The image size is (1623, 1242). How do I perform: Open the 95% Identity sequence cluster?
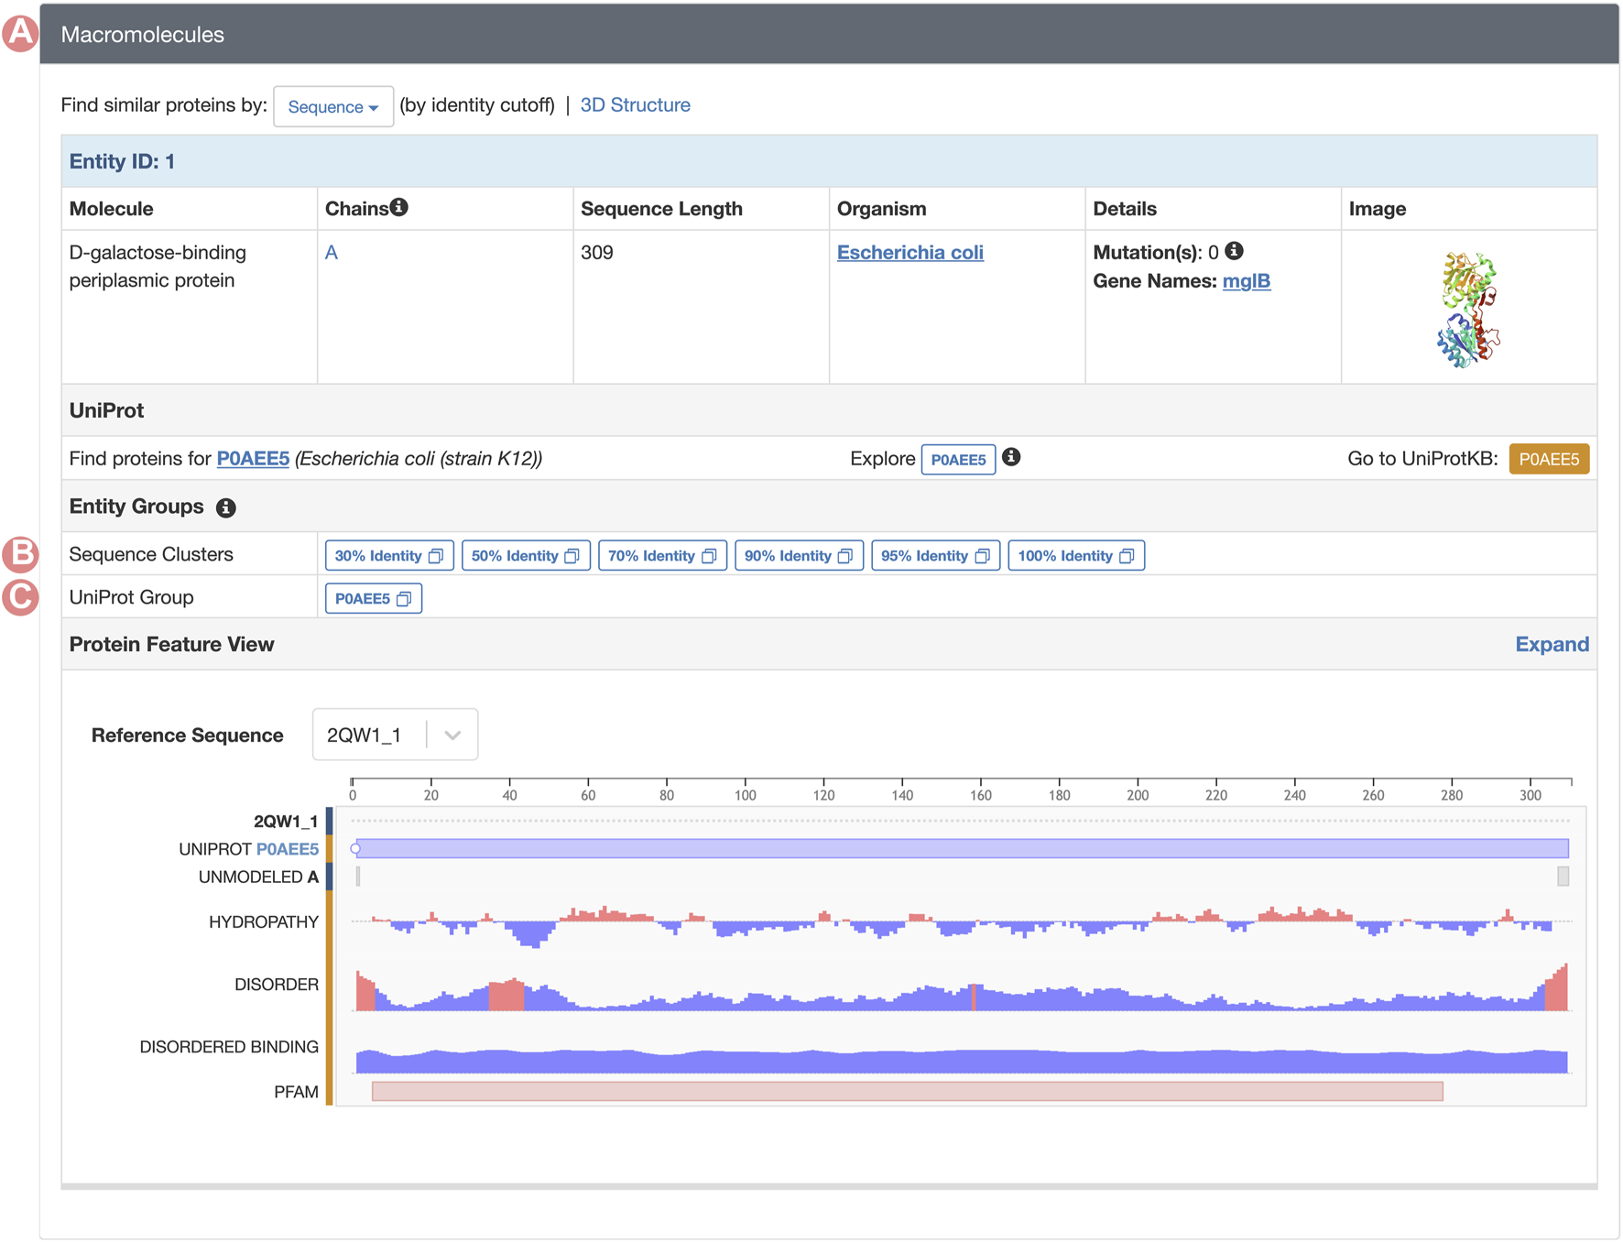click(934, 556)
